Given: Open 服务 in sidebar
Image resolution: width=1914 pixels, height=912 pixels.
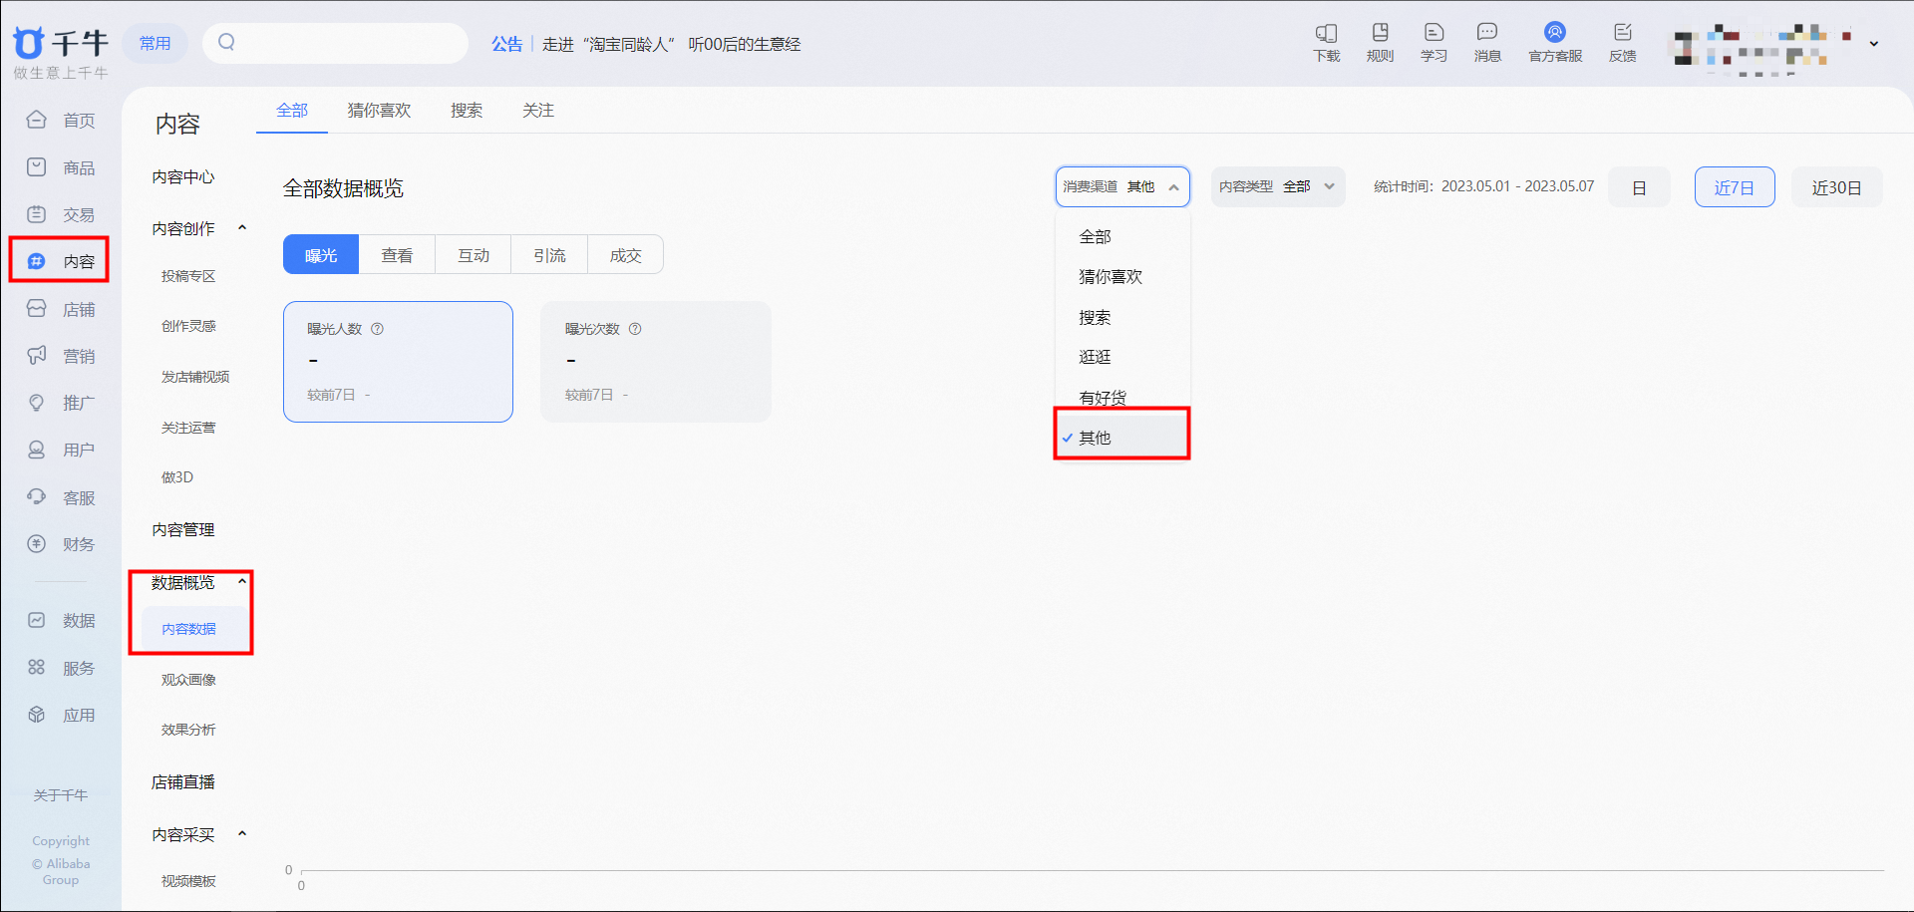Looking at the screenshot, I should coord(61,668).
